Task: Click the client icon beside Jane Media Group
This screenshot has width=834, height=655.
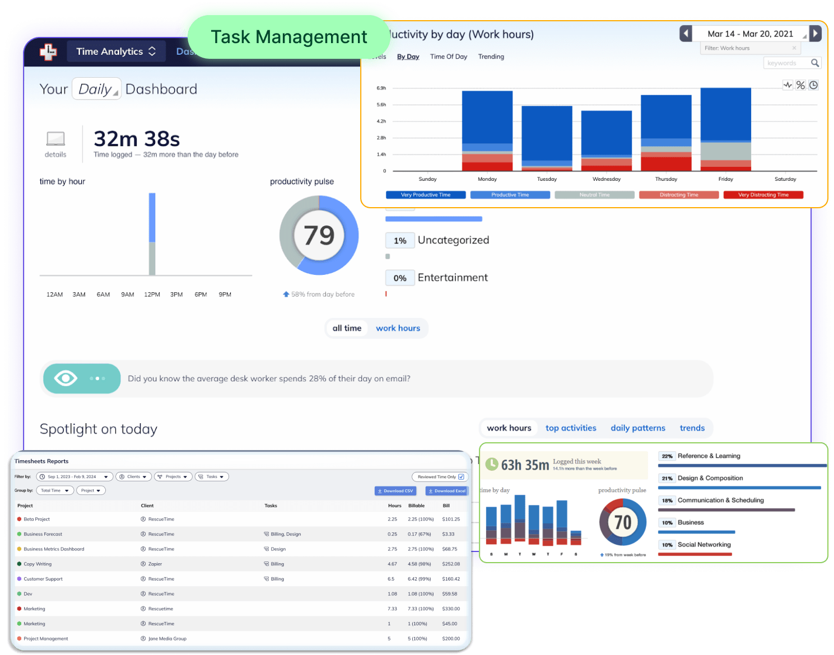Action: [x=143, y=638]
